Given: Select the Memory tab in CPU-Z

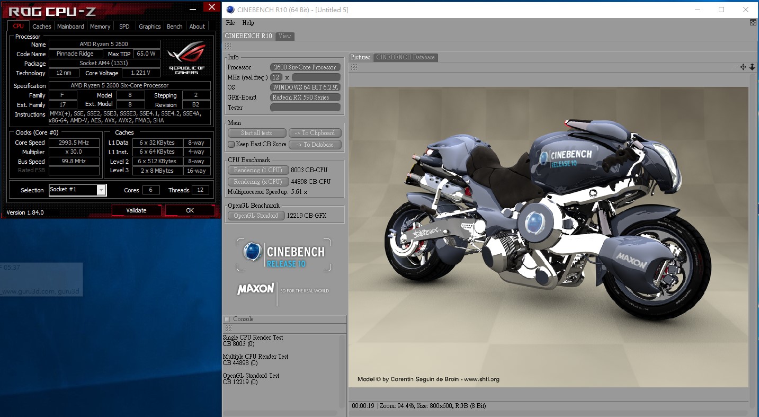Looking at the screenshot, I should [x=100, y=26].
